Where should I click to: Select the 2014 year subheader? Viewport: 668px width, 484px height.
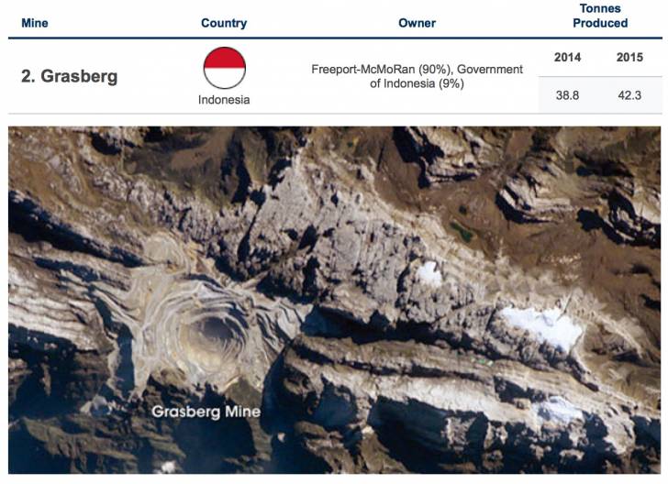pyautogui.click(x=567, y=58)
